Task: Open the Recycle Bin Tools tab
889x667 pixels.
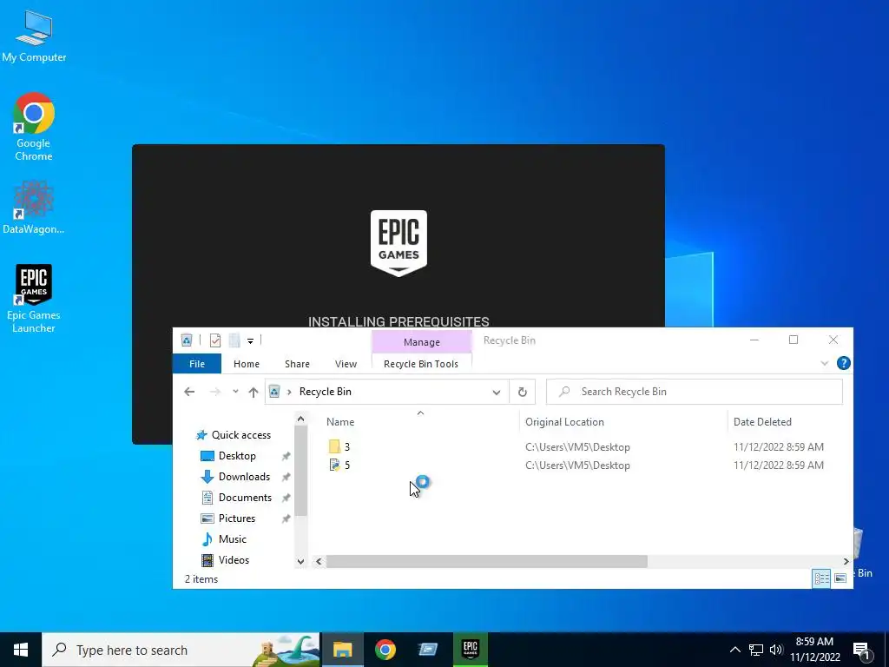Action: (x=421, y=364)
